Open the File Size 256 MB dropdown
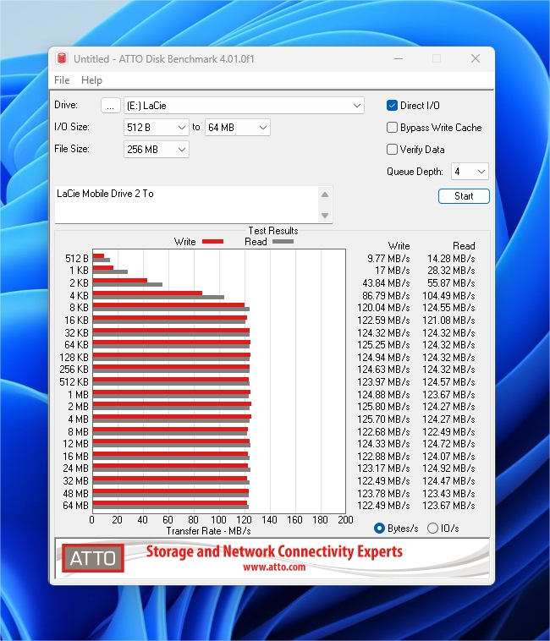550x641 pixels. point(157,150)
